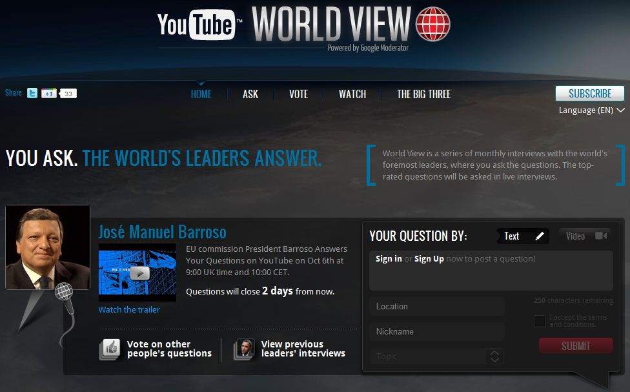Open the Watch the trailer link
The image size is (630, 392).
tap(129, 309)
